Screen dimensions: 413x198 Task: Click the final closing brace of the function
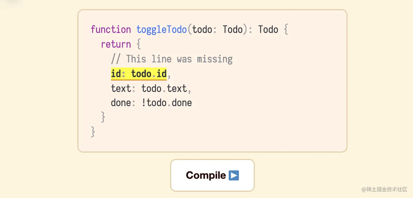click(93, 132)
